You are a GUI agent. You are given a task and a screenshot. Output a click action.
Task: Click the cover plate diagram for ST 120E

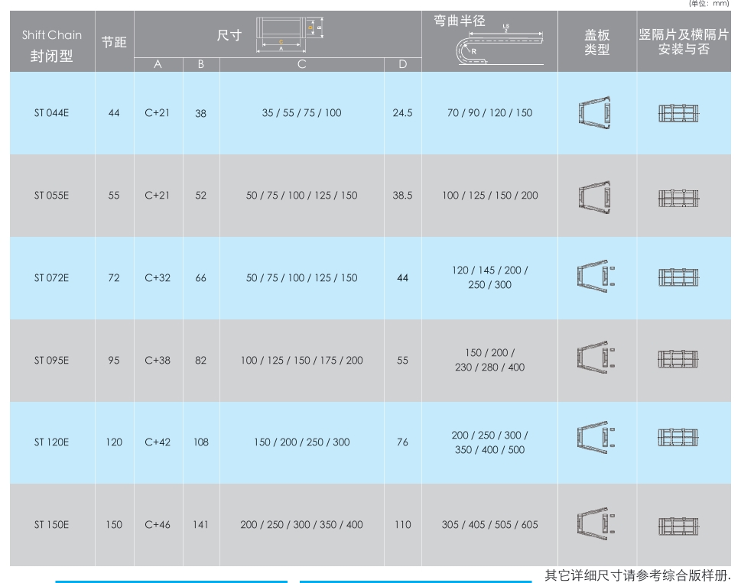click(596, 438)
